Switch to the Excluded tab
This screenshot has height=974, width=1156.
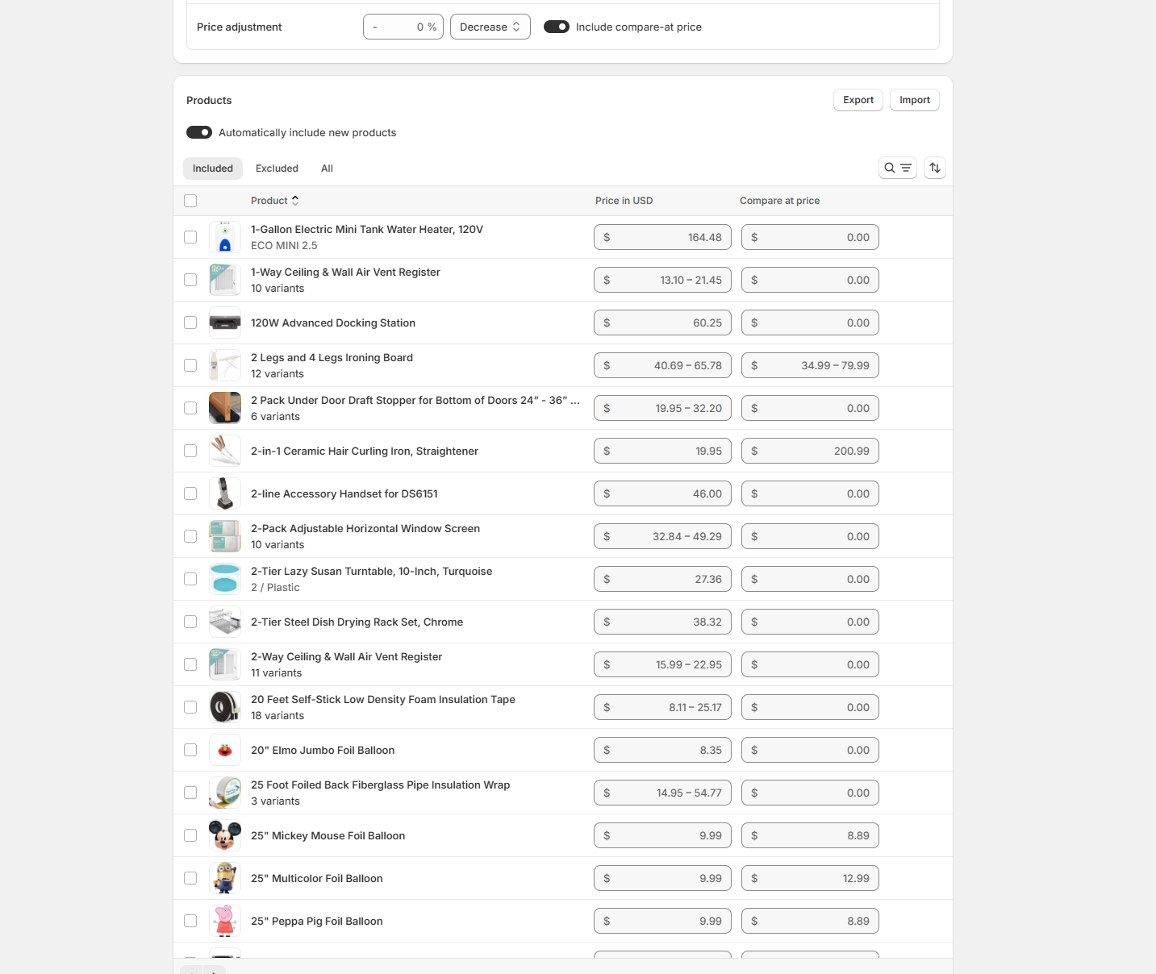click(x=277, y=169)
